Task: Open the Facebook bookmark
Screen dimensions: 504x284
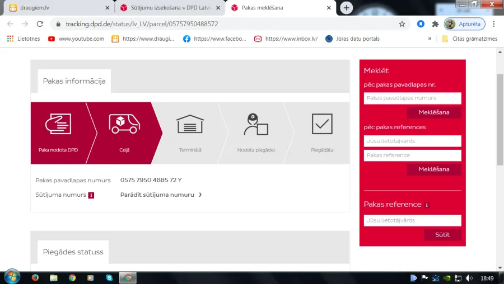Action: pyautogui.click(x=214, y=39)
